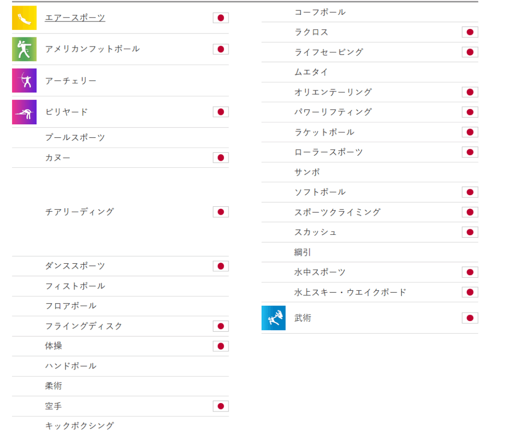Image resolution: width=511 pixels, height=431 pixels.
Task: Click Japan flag beside チアリーディング
Action: 221,212
